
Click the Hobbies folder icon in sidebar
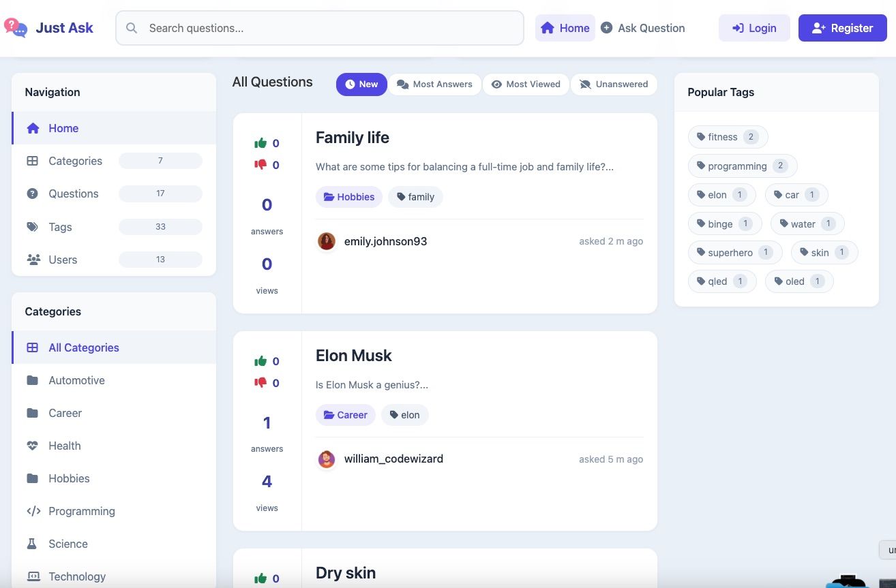[x=32, y=478]
